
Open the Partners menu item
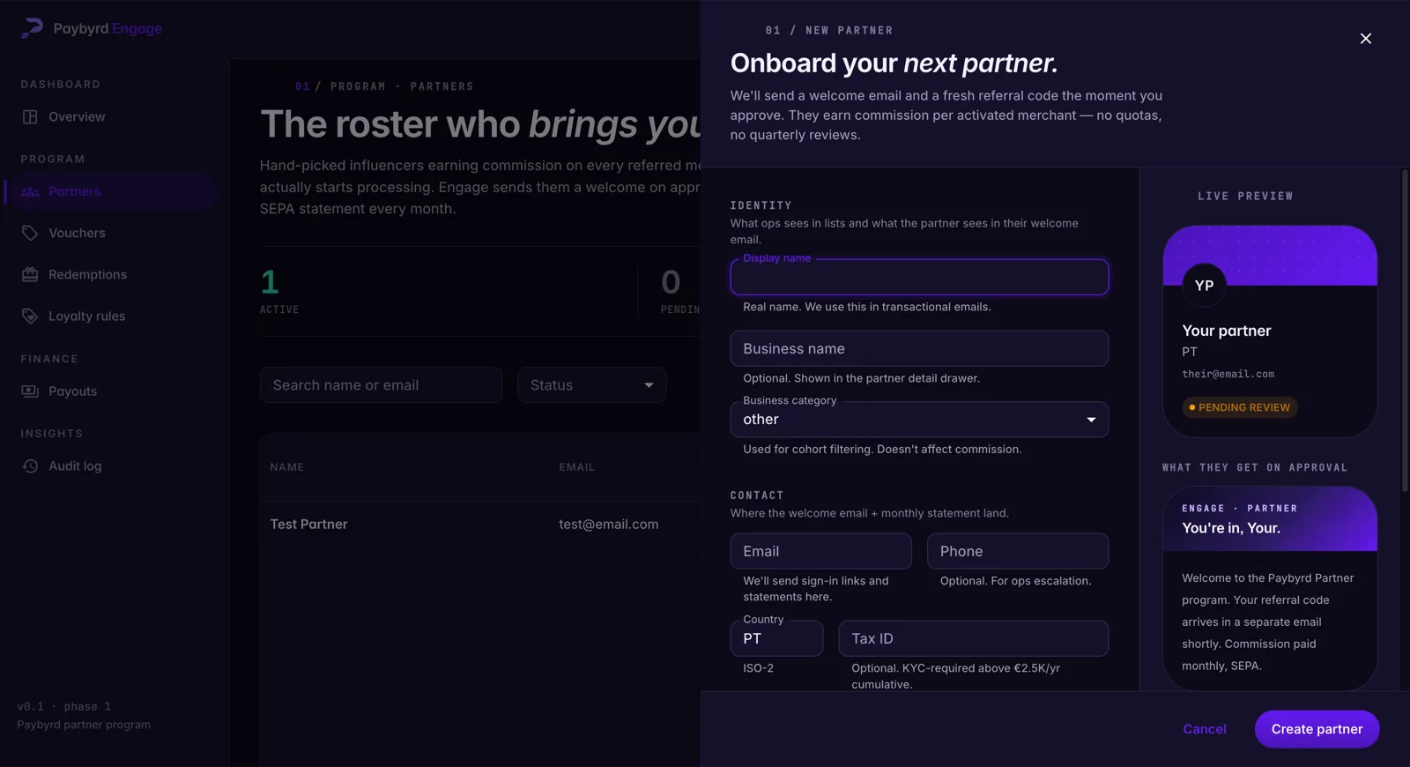(111, 192)
